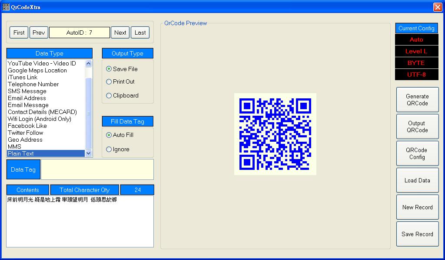Jump to the First record
This screenshot has height=260, width=445.
point(19,32)
